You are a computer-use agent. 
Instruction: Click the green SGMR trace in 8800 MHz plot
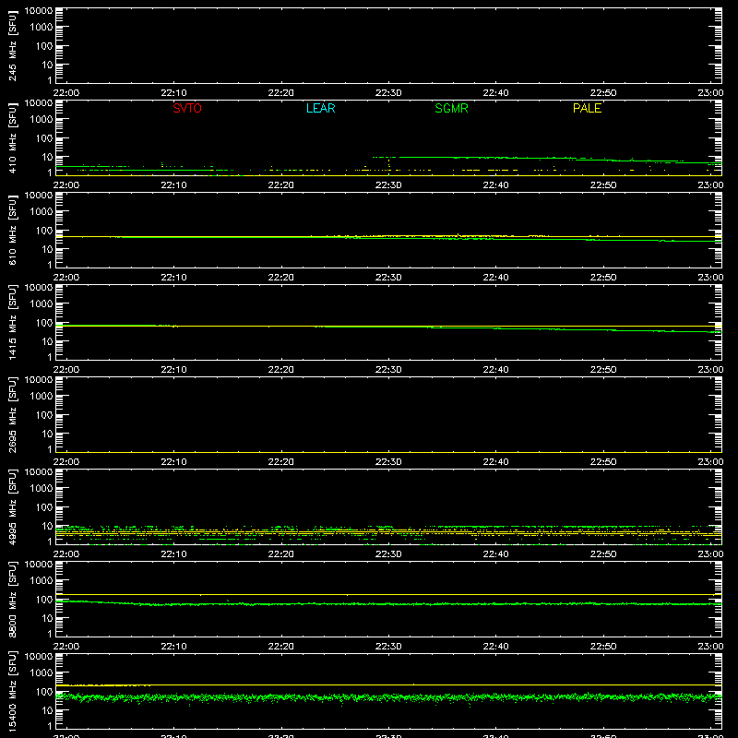[x=388, y=604]
